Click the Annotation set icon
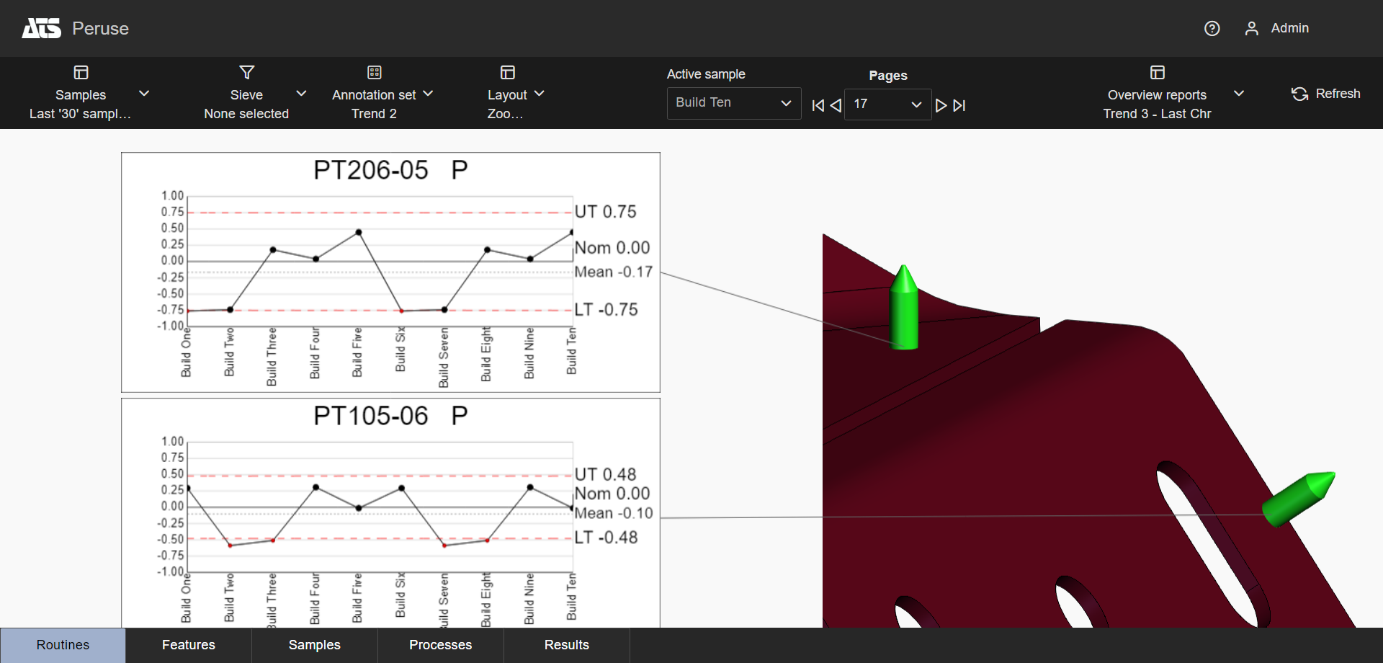The height and width of the screenshot is (663, 1383). 374,72
